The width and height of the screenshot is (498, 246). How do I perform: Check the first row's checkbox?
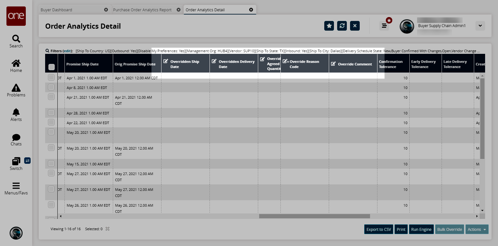(x=51, y=77)
